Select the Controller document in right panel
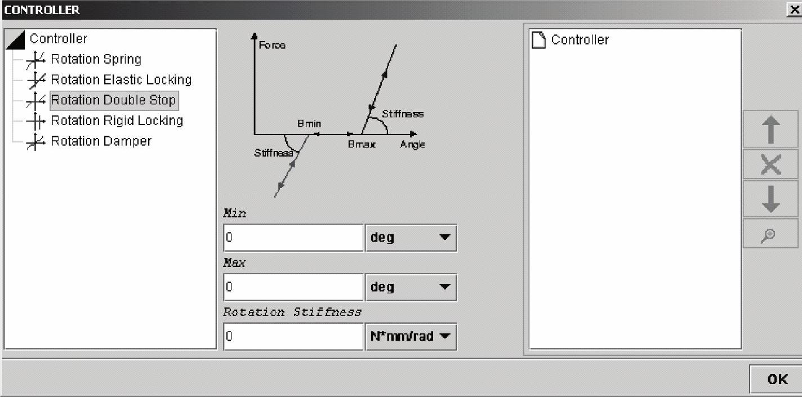 (x=579, y=40)
